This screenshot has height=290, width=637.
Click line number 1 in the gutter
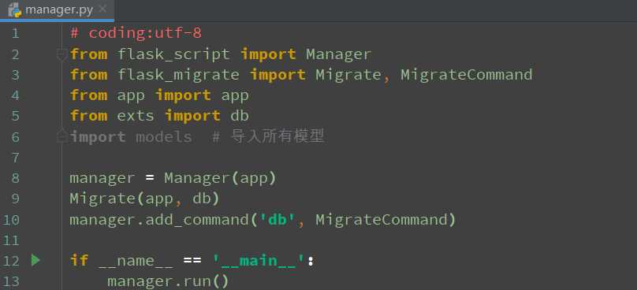16,33
